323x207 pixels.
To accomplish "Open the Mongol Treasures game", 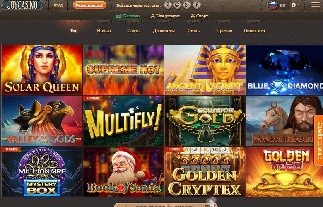I will coord(284,121).
